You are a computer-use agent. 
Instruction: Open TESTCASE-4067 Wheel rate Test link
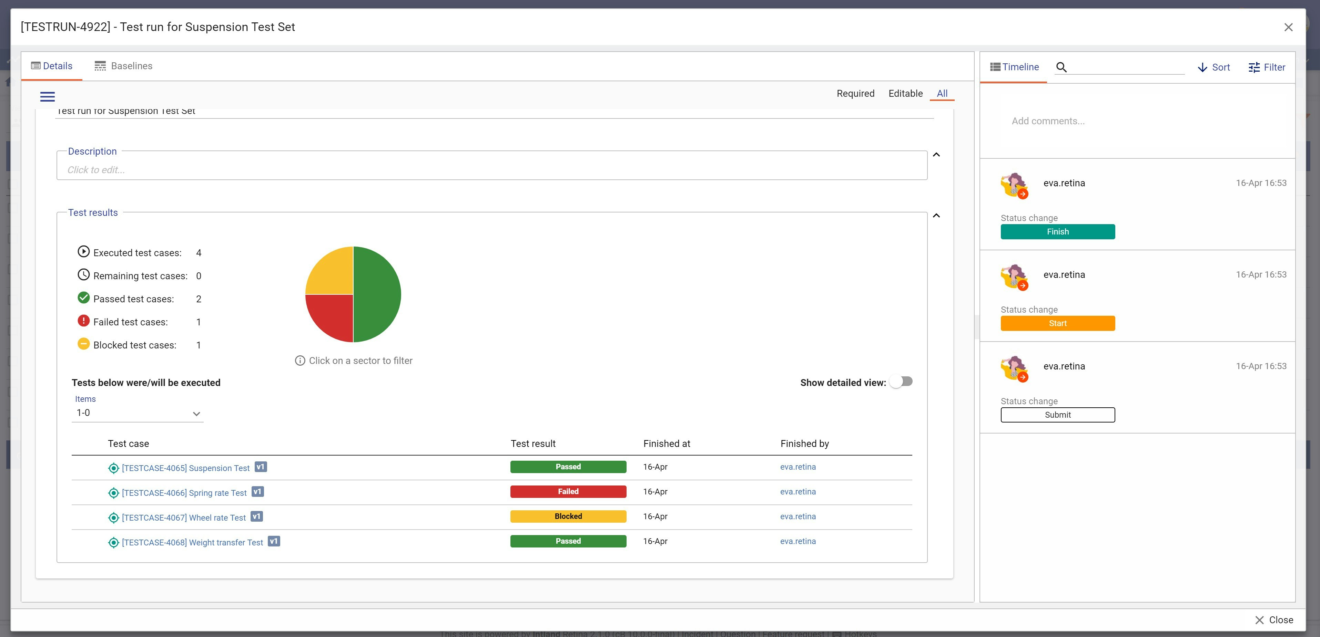click(183, 518)
